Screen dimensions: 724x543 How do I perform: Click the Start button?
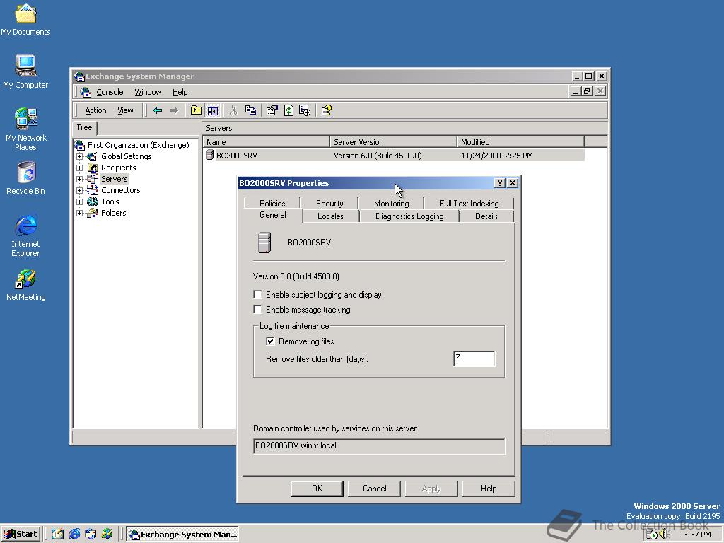click(21, 535)
